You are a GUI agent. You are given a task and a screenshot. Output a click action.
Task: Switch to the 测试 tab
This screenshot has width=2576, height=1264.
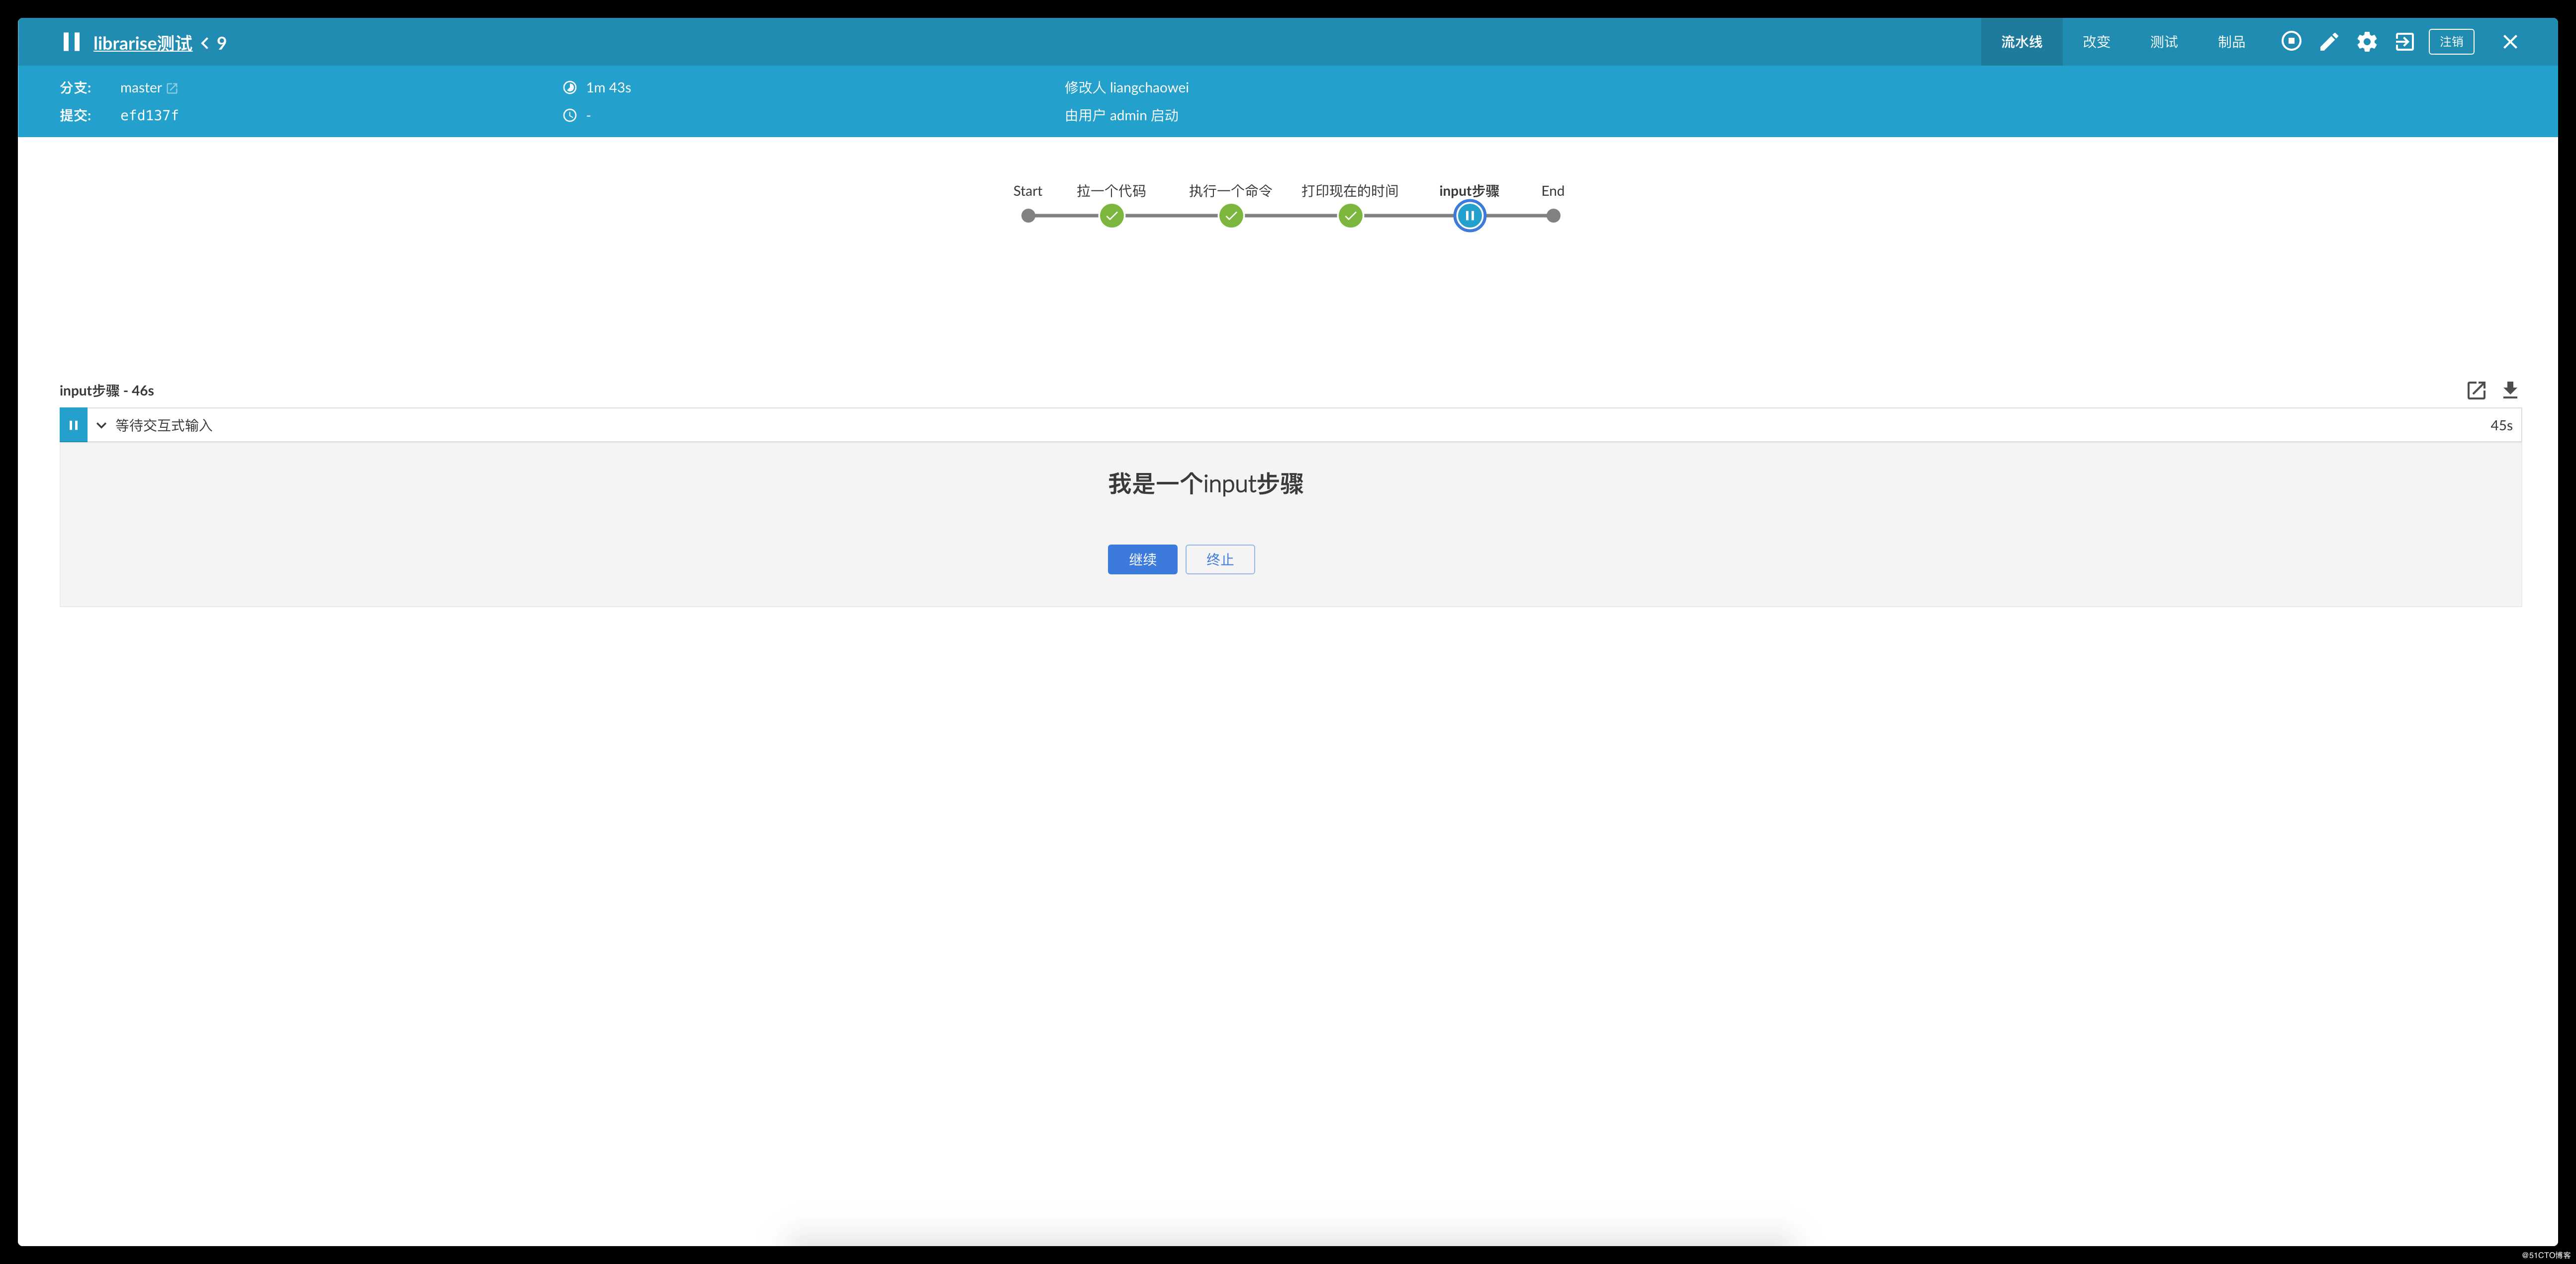click(x=2163, y=41)
